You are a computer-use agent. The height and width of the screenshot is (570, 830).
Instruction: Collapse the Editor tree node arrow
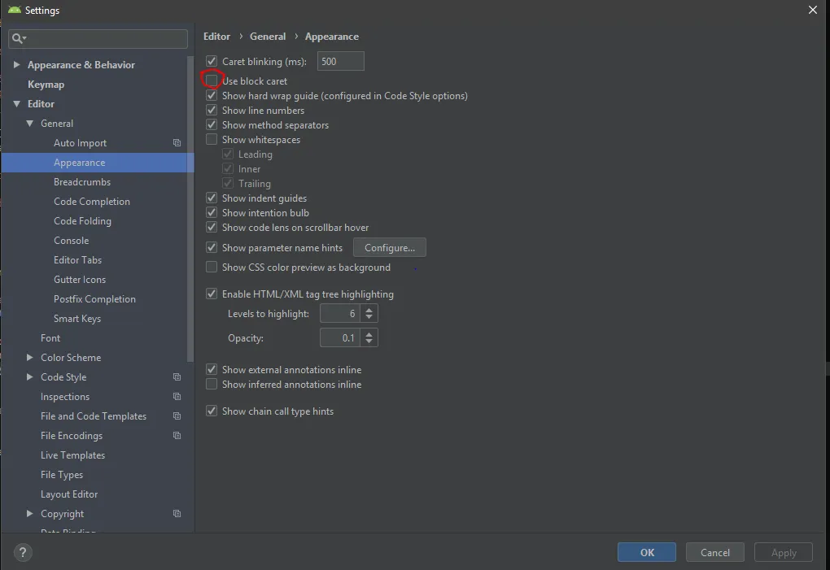click(16, 103)
